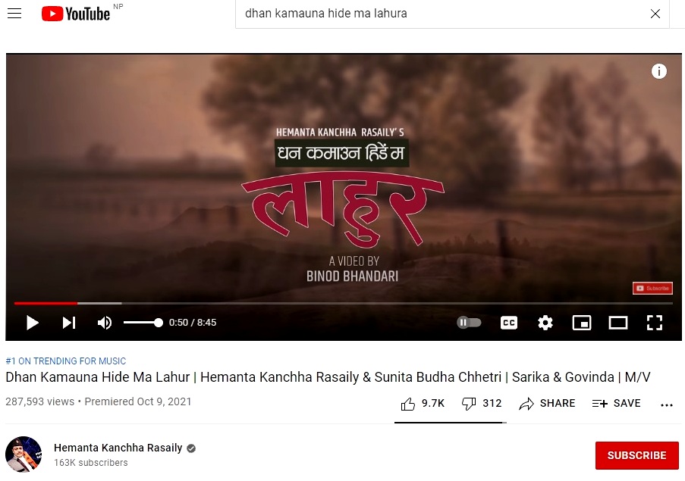Image resolution: width=685 pixels, height=481 pixels.
Task: Subscribe to Hemanta Kanchha Rasaily channel
Action: [x=636, y=455]
